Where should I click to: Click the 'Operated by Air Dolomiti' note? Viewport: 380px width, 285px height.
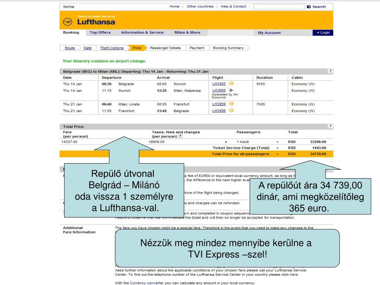coord(225,96)
